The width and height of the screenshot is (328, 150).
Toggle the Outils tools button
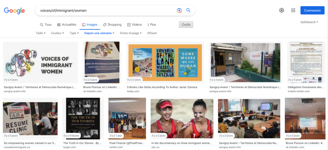(x=186, y=25)
